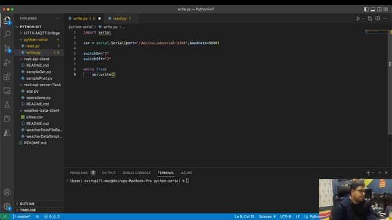Open the Accounts icon
This screenshot has width=392, height=220.
point(7,192)
